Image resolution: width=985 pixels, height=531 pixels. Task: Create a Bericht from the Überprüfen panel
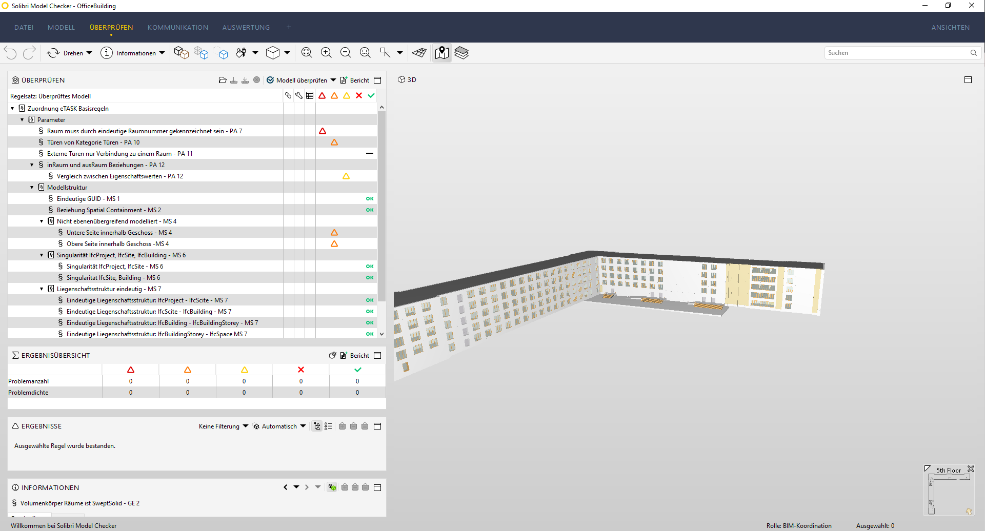pyautogui.click(x=355, y=80)
